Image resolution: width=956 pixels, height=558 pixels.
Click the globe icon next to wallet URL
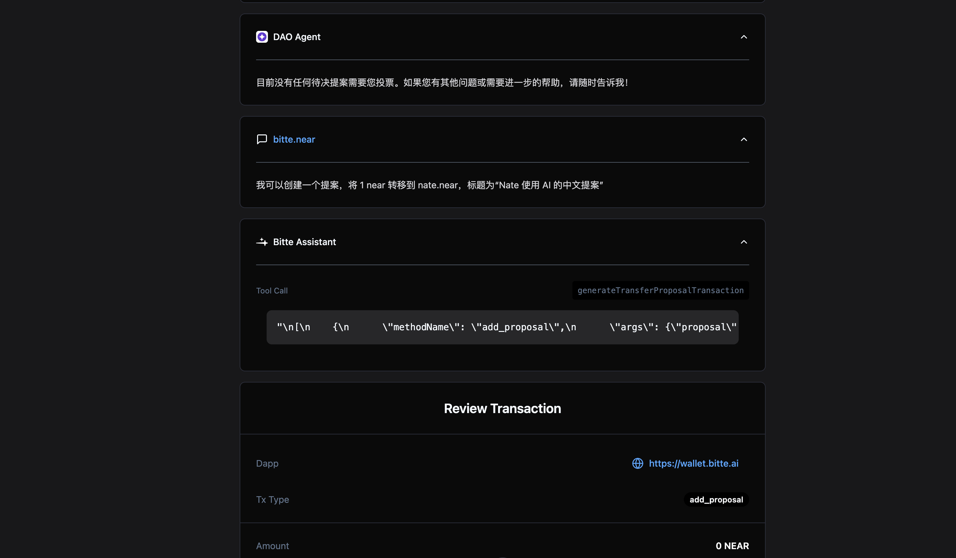637,463
